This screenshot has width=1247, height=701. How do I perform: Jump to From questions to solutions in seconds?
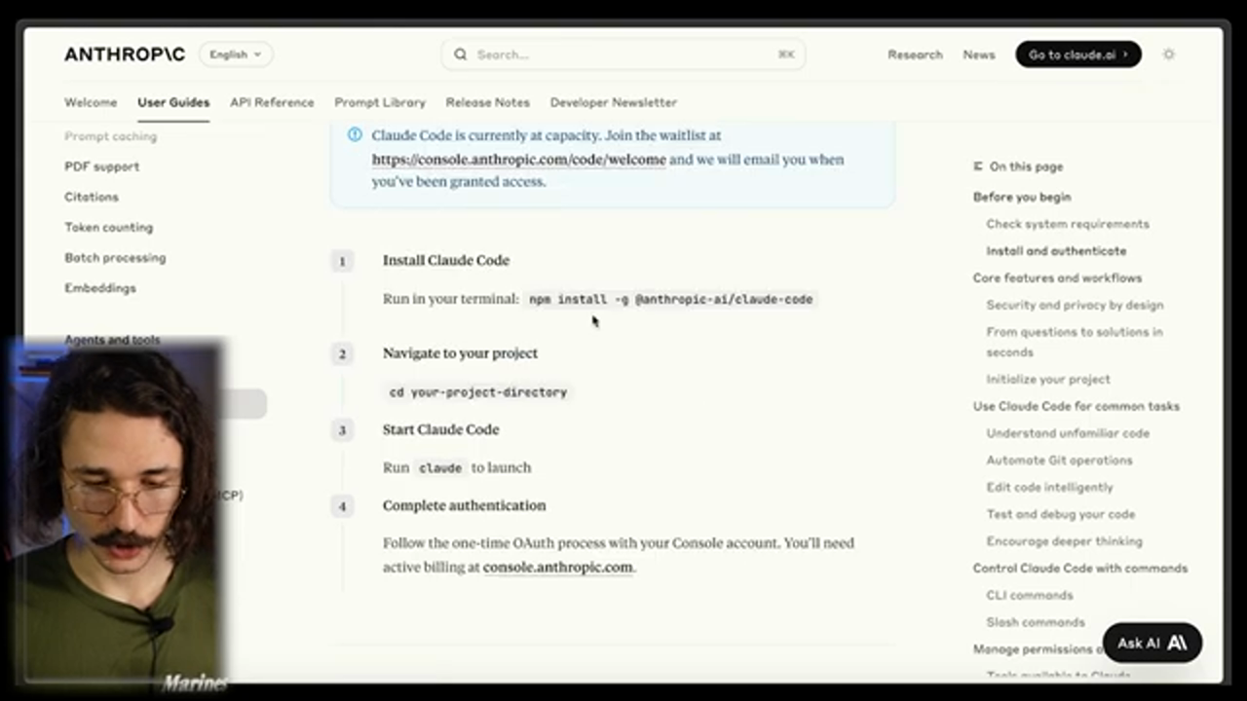pos(1075,342)
